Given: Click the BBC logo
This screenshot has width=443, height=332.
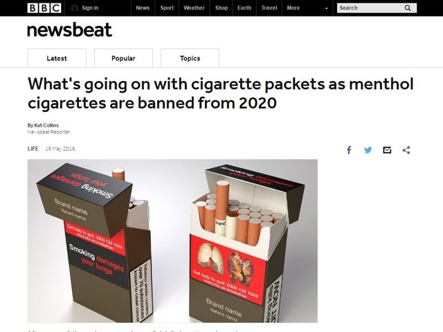Looking at the screenshot, I should point(44,8).
